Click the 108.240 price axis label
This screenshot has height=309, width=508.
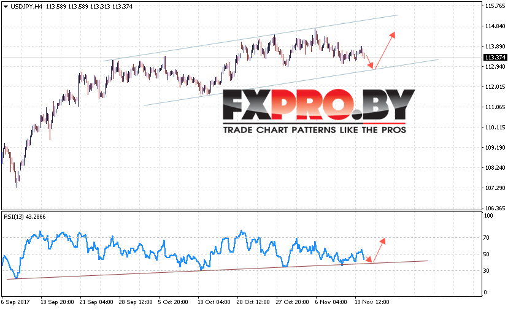coord(495,168)
